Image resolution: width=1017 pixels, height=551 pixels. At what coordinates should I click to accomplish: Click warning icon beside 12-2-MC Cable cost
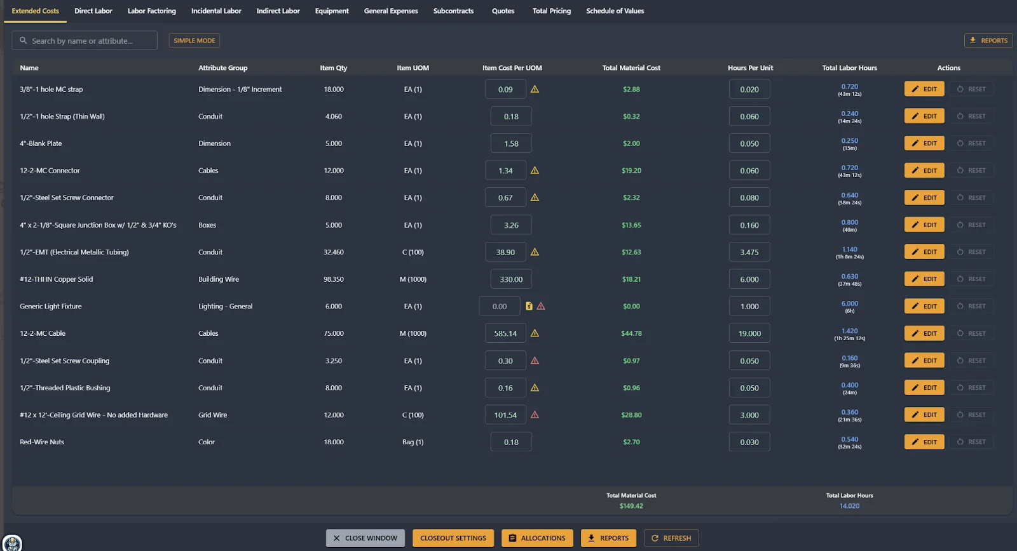[535, 333]
